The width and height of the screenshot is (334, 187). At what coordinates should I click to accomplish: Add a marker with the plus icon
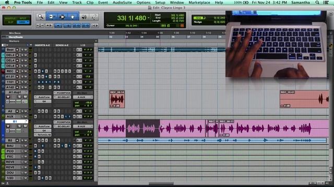coord(96,41)
